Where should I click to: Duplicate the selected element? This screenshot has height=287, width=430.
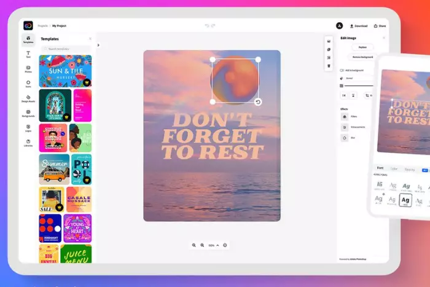329,49
